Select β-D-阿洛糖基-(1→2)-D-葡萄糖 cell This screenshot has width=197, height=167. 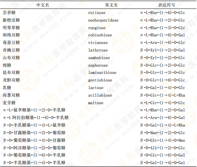34,148
